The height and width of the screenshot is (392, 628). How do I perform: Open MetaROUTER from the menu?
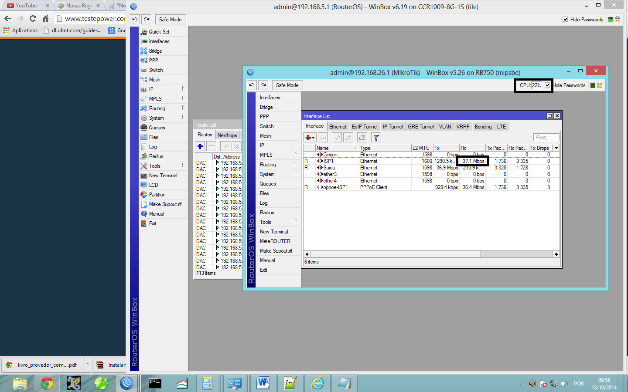coord(275,241)
